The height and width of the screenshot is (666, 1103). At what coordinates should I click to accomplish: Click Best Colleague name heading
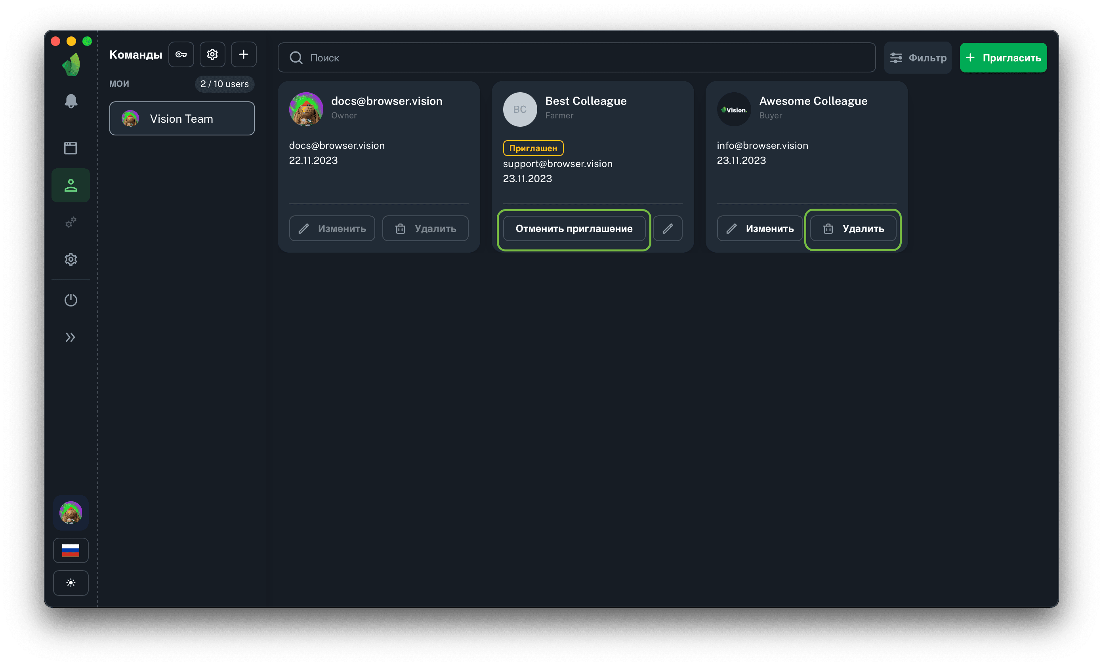coord(586,101)
